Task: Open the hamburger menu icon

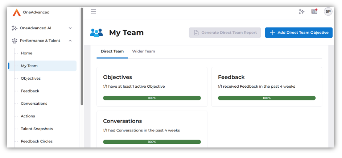Action: tap(94, 12)
